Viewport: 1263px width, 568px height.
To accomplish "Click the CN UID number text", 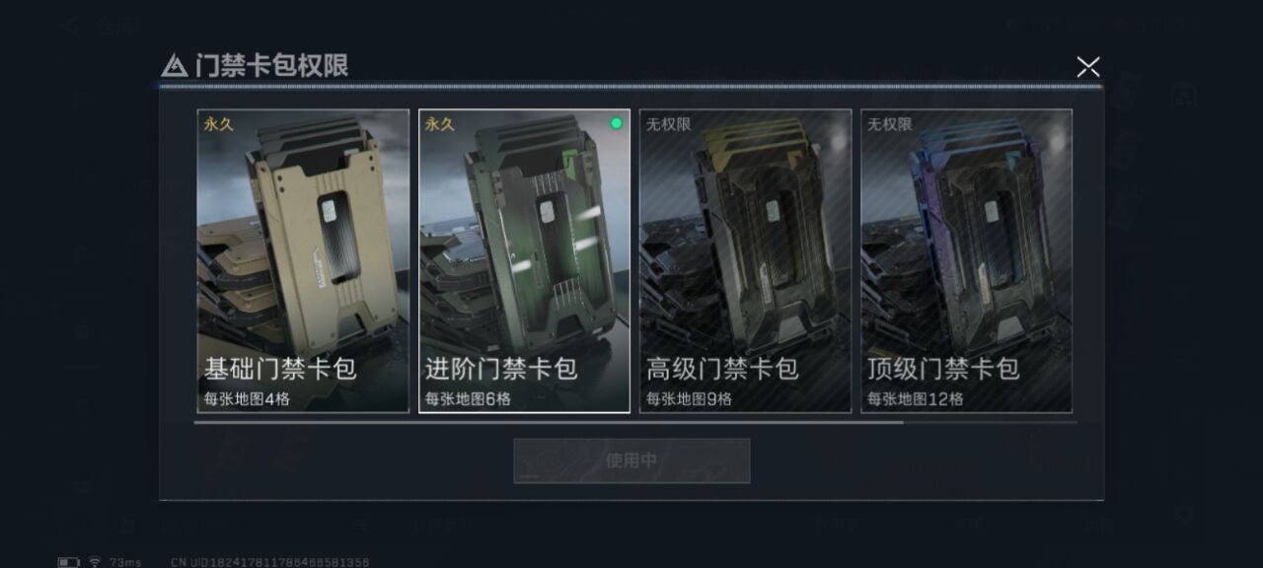I will pos(269,562).
